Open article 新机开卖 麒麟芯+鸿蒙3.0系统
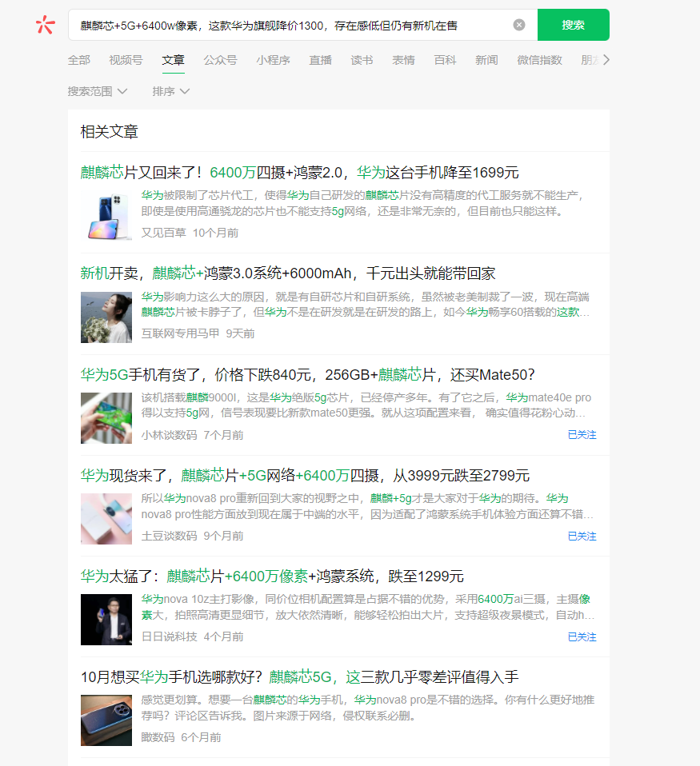The height and width of the screenshot is (766, 700). tap(288, 273)
